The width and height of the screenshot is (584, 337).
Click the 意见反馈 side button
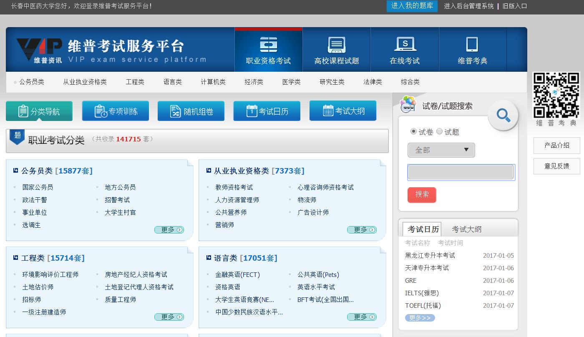(557, 166)
